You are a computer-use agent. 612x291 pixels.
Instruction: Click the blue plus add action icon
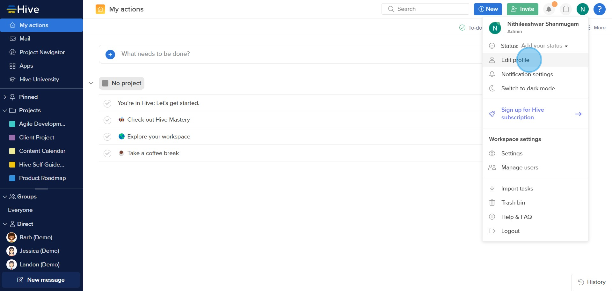point(110,54)
